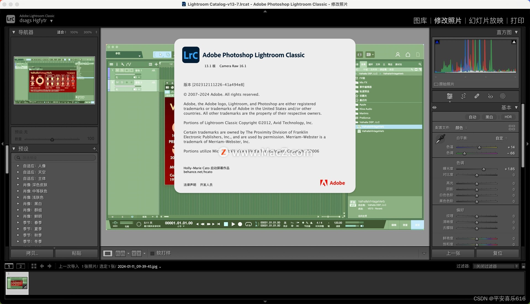Open the 法律声明 link
The width and height of the screenshot is (530, 304).
[190, 185]
